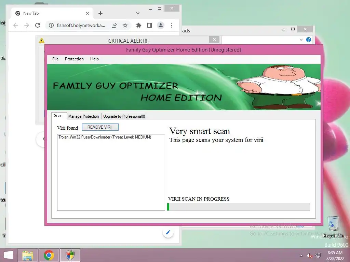The height and width of the screenshot is (262, 350).
Task: Select Trojan.Win32 threat entry in list
Action: pos(105,137)
